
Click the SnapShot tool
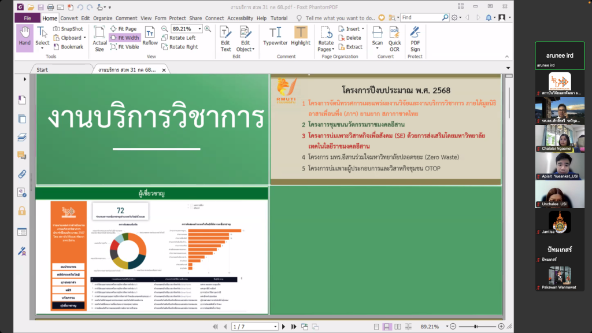[x=68, y=28]
